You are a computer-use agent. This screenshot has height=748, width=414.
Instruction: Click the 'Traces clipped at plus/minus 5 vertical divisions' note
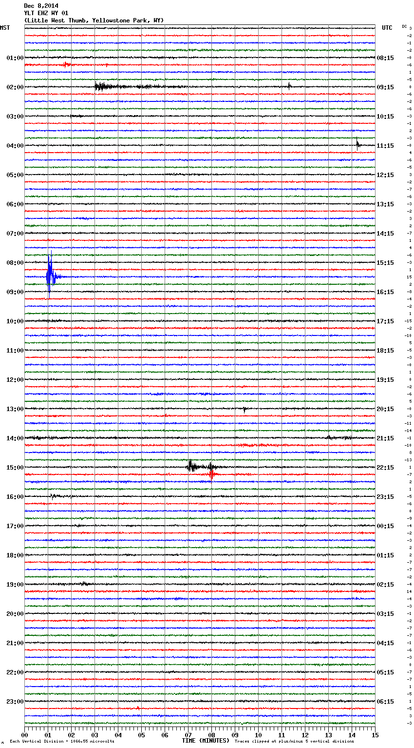point(294,742)
